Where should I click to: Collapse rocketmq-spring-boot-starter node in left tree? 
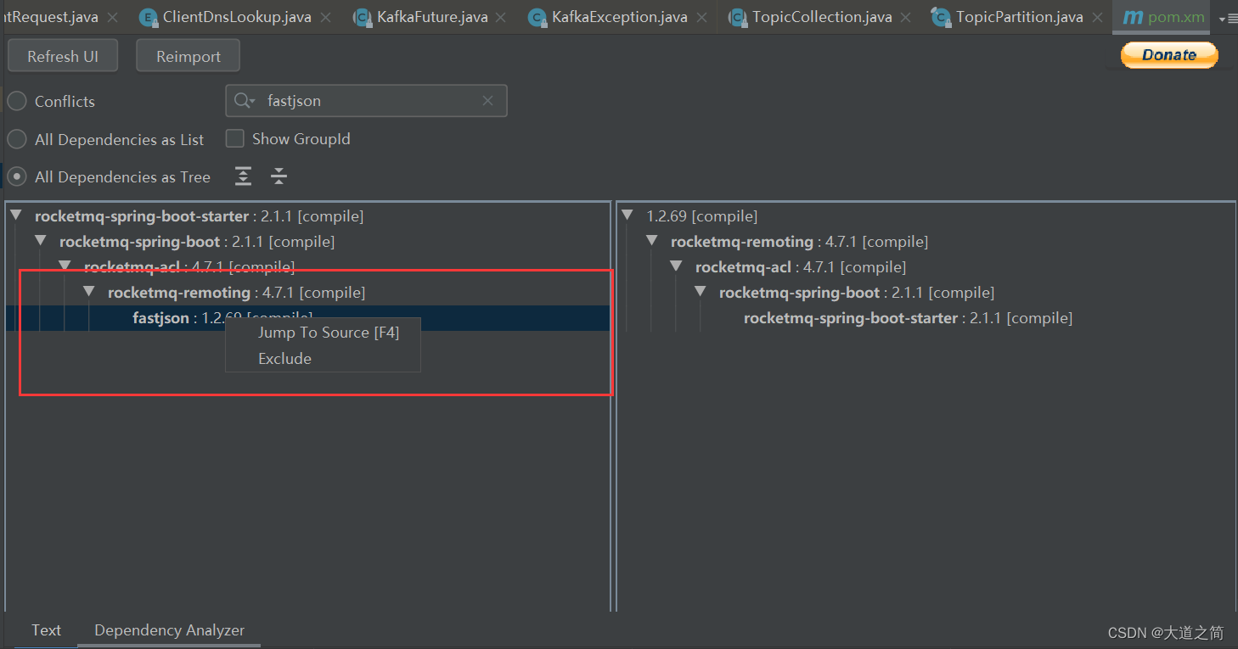click(x=16, y=216)
